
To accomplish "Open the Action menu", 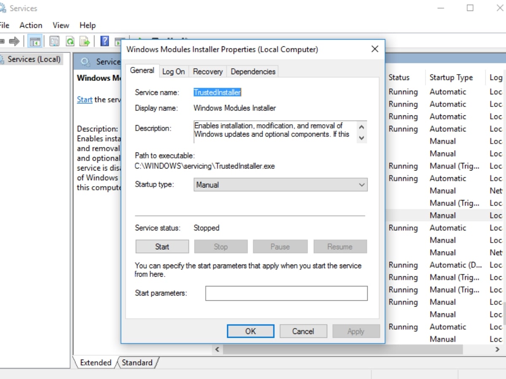I will pyautogui.click(x=30, y=25).
